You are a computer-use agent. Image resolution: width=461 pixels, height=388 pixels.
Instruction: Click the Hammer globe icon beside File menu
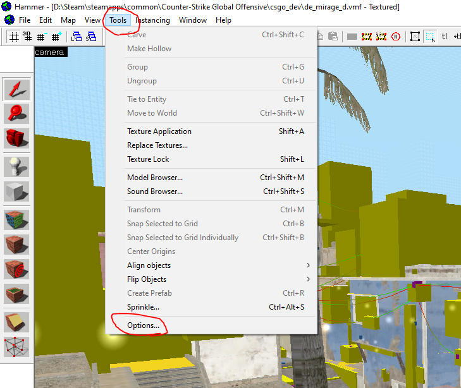(x=9, y=20)
